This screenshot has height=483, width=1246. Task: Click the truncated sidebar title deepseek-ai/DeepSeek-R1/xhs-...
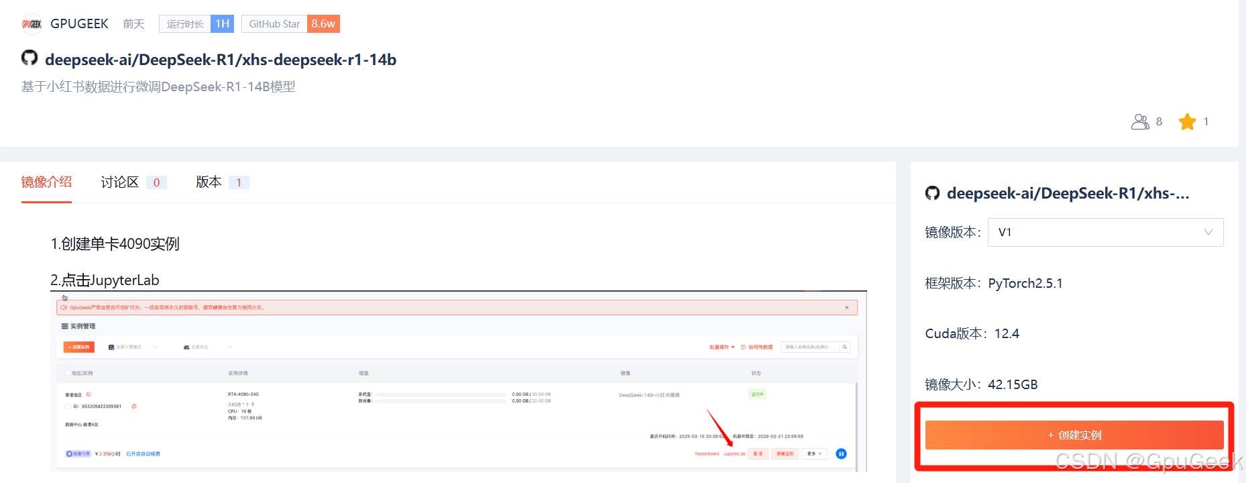click(x=1068, y=193)
